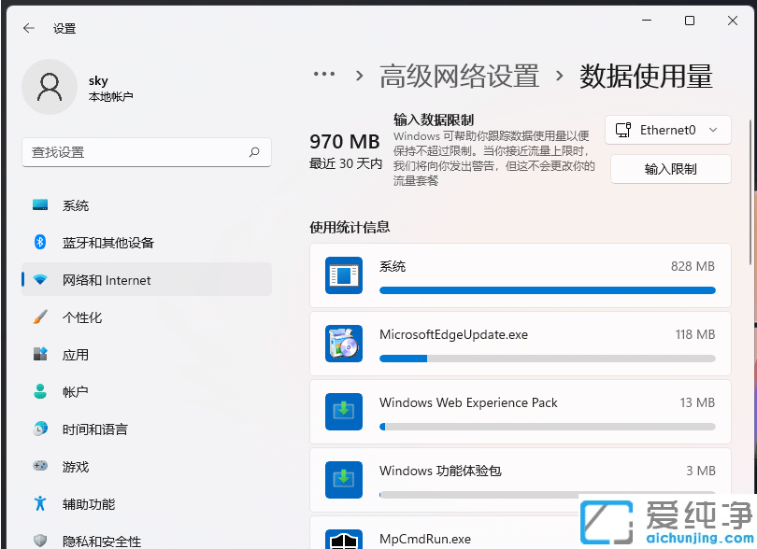Click the 应用 sidebar icon
The image size is (757, 549).
38,355
